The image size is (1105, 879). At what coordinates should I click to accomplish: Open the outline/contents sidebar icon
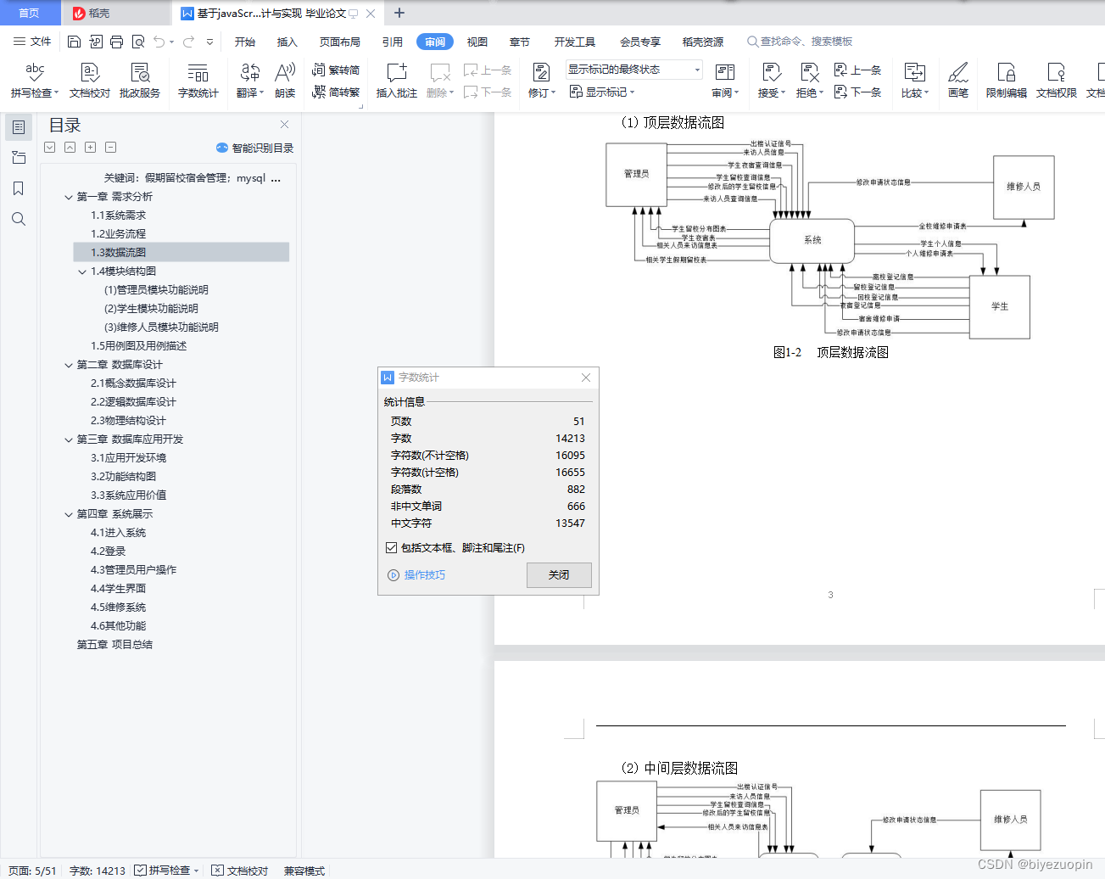tap(18, 127)
